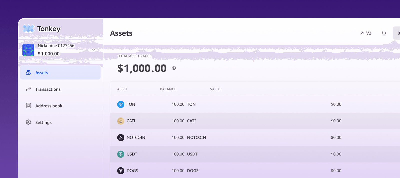Click the Address book contact icon
The height and width of the screenshot is (178, 400).
click(28, 106)
